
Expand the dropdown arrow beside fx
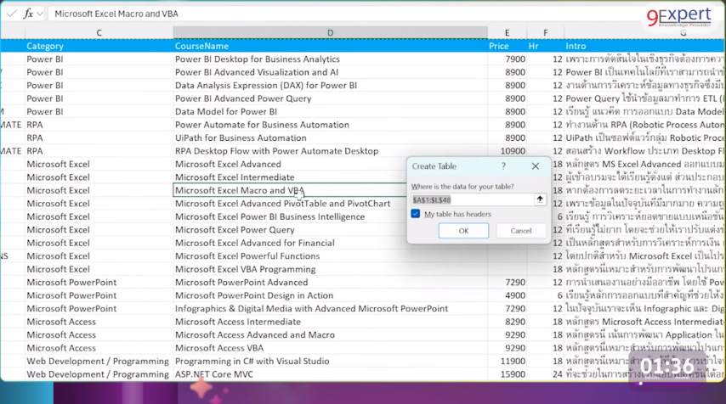40,14
